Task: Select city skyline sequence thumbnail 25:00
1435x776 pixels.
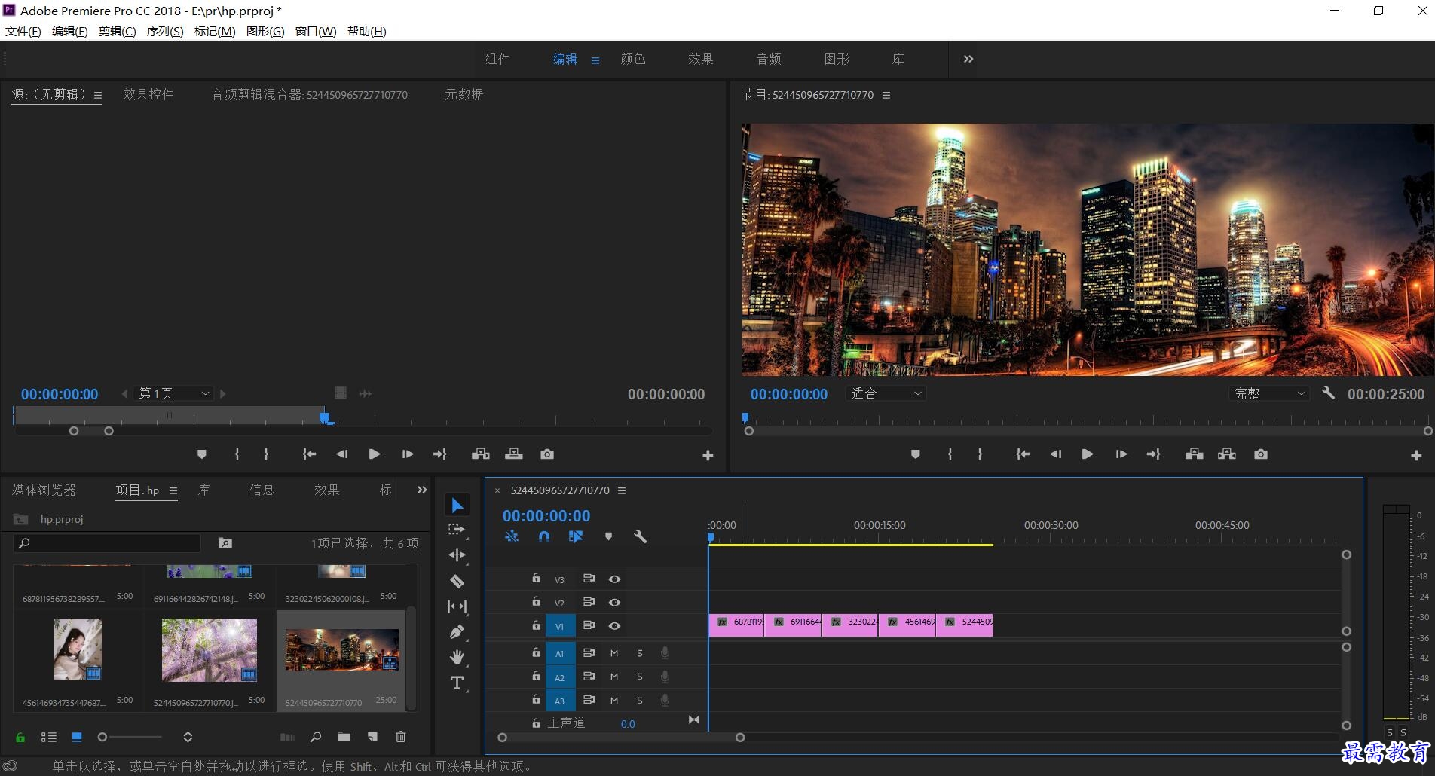Action: pyautogui.click(x=342, y=649)
